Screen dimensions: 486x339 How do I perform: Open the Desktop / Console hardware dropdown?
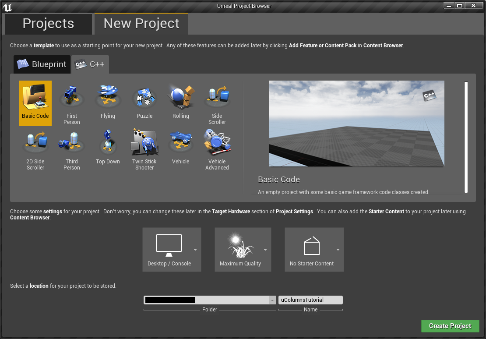[172, 250]
